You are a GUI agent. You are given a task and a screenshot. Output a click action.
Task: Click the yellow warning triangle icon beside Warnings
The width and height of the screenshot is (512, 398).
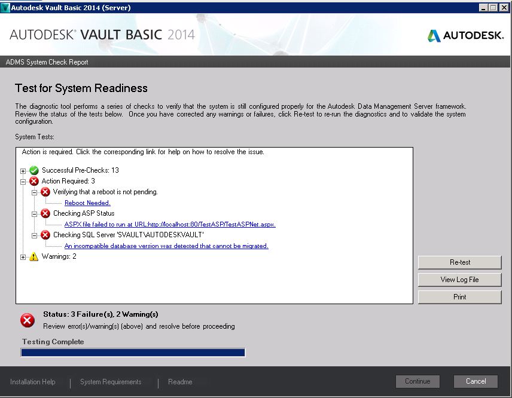[34, 256]
